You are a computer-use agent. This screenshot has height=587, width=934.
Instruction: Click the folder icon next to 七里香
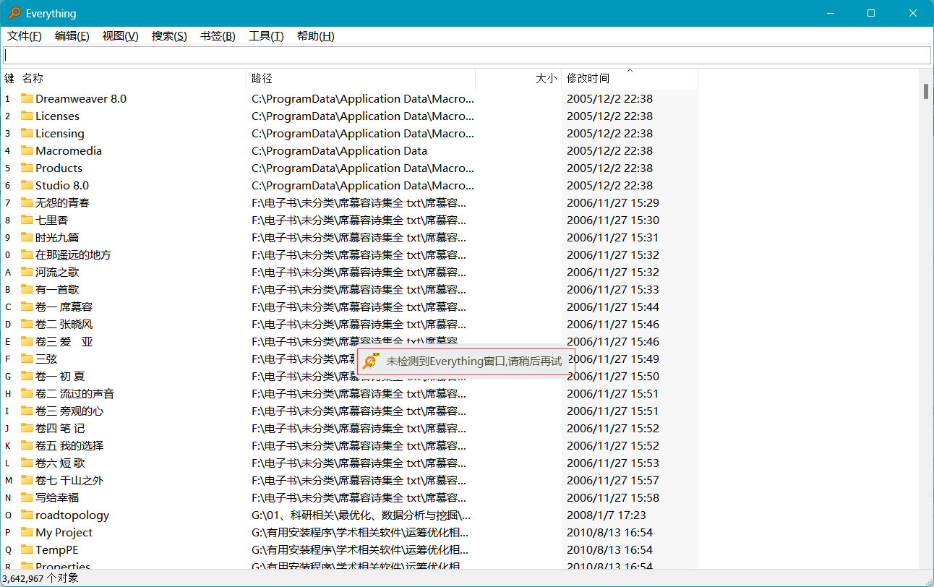click(x=27, y=220)
